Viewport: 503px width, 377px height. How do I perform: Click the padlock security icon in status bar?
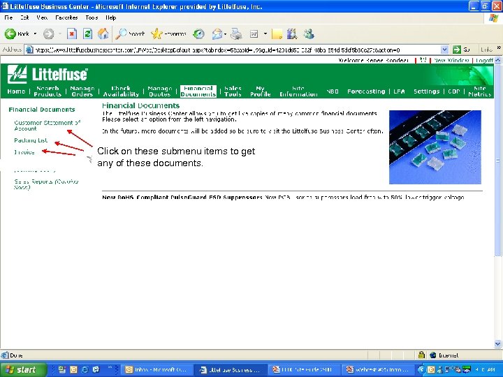point(421,355)
